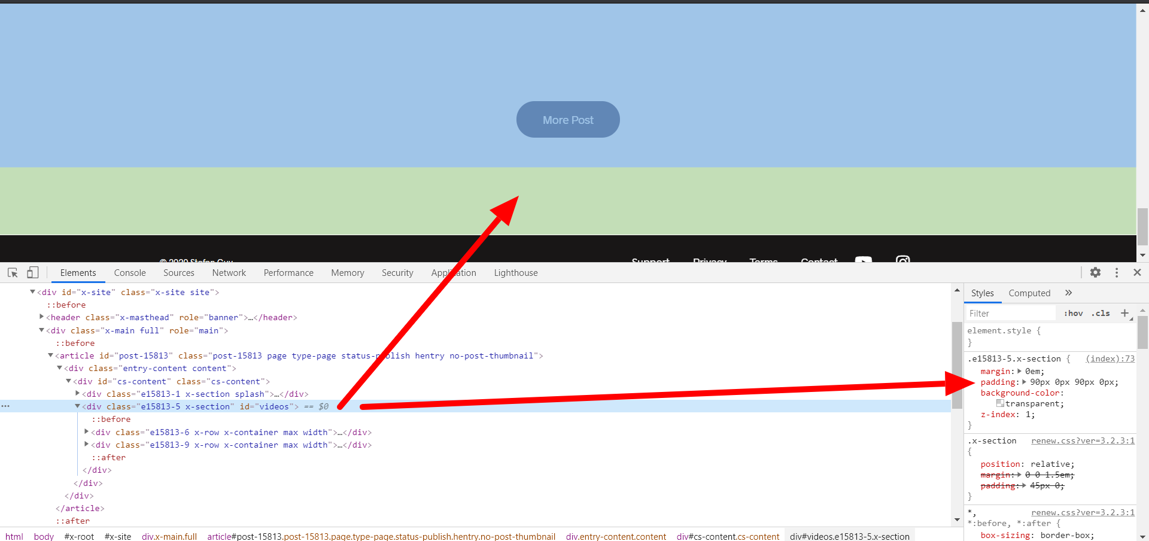Expand the e15813-6 x-row node
Viewport: 1149px width, 541px height.
(x=86, y=432)
